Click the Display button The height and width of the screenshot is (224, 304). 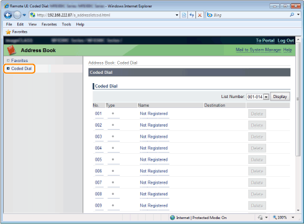pos(280,97)
